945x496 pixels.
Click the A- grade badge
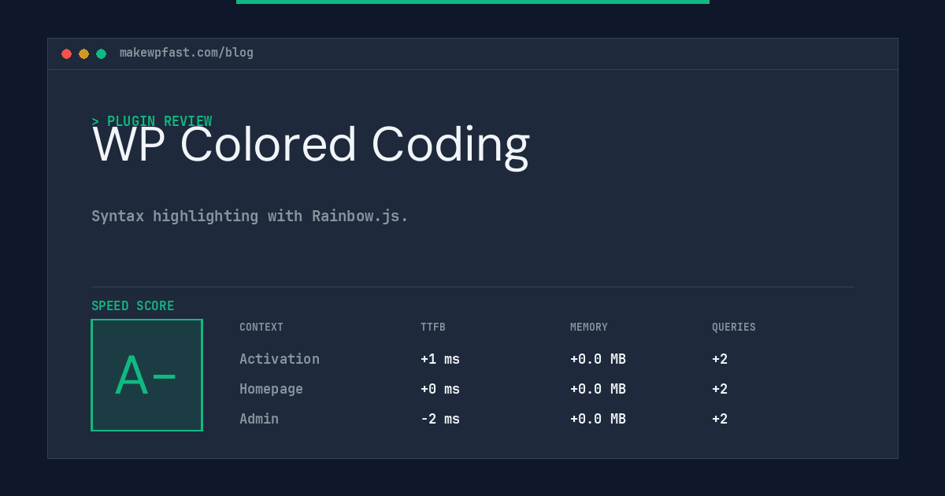[146, 375]
